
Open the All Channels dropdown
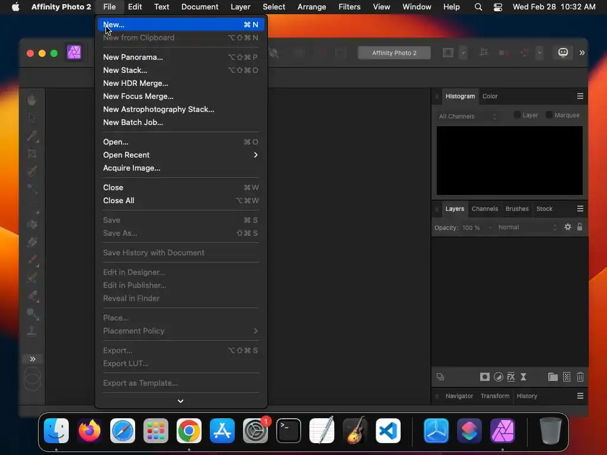pyautogui.click(x=468, y=116)
